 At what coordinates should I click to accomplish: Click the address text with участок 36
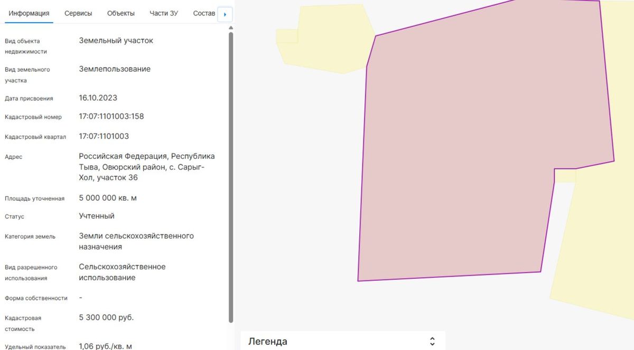tap(147, 167)
